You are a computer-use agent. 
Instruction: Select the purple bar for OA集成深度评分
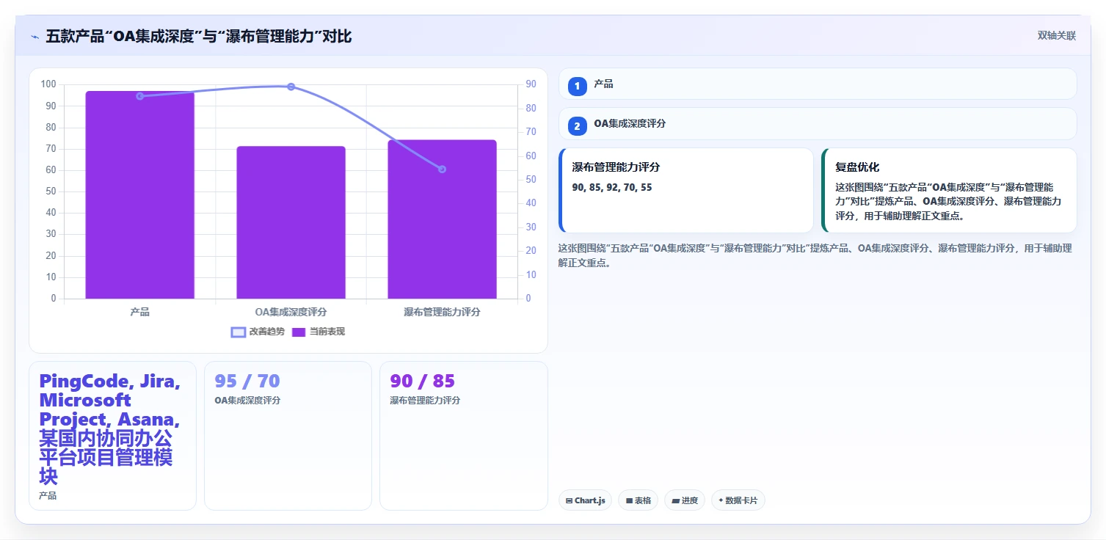click(x=291, y=222)
